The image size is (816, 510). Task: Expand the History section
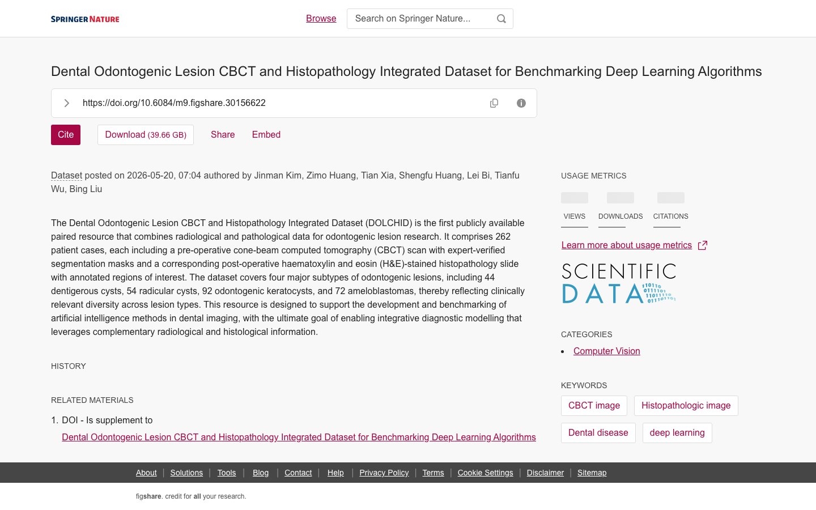(69, 366)
